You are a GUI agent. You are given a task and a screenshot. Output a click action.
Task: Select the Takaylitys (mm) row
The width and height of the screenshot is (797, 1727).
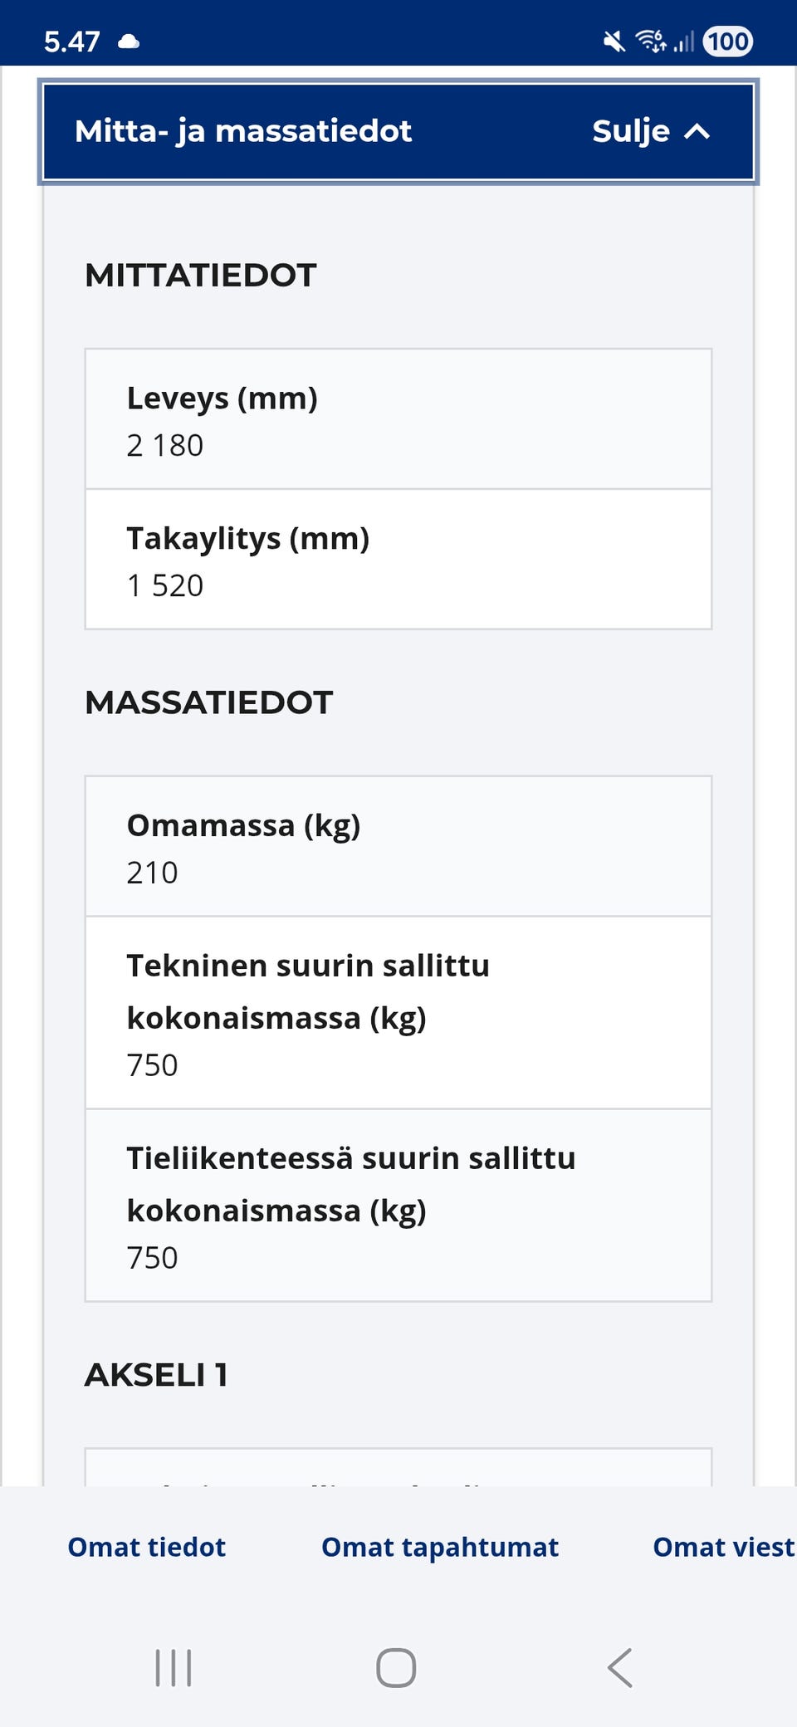[x=398, y=560]
